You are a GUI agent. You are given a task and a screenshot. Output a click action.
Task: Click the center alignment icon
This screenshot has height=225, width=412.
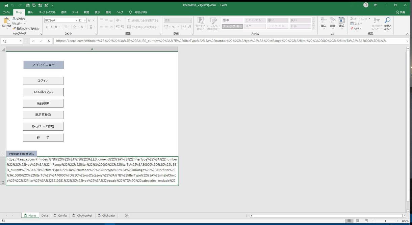coord(106,27)
